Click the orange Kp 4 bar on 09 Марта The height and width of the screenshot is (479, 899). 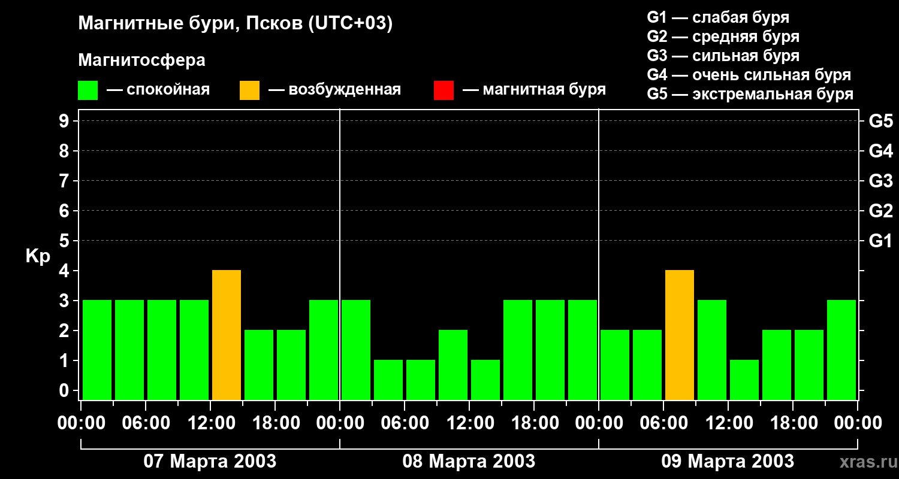680,335
